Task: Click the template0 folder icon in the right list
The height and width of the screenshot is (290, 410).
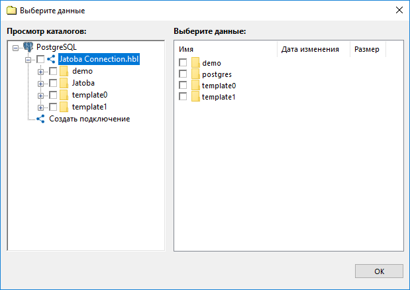Action: click(195, 86)
